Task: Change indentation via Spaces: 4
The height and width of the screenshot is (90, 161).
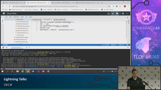Action: (x=114, y=45)
